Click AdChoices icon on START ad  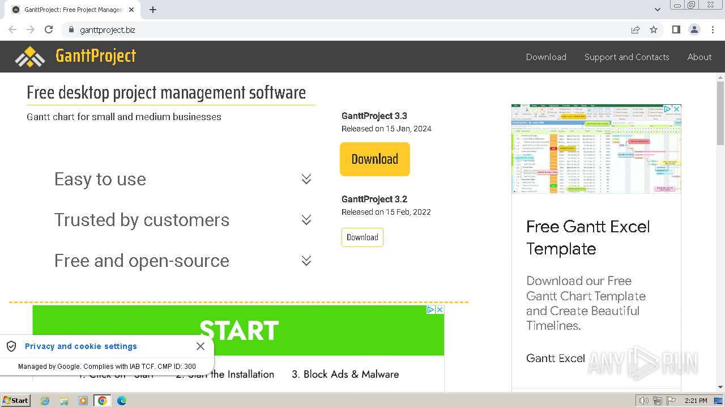pyautogui.click(x=431, y=309)
